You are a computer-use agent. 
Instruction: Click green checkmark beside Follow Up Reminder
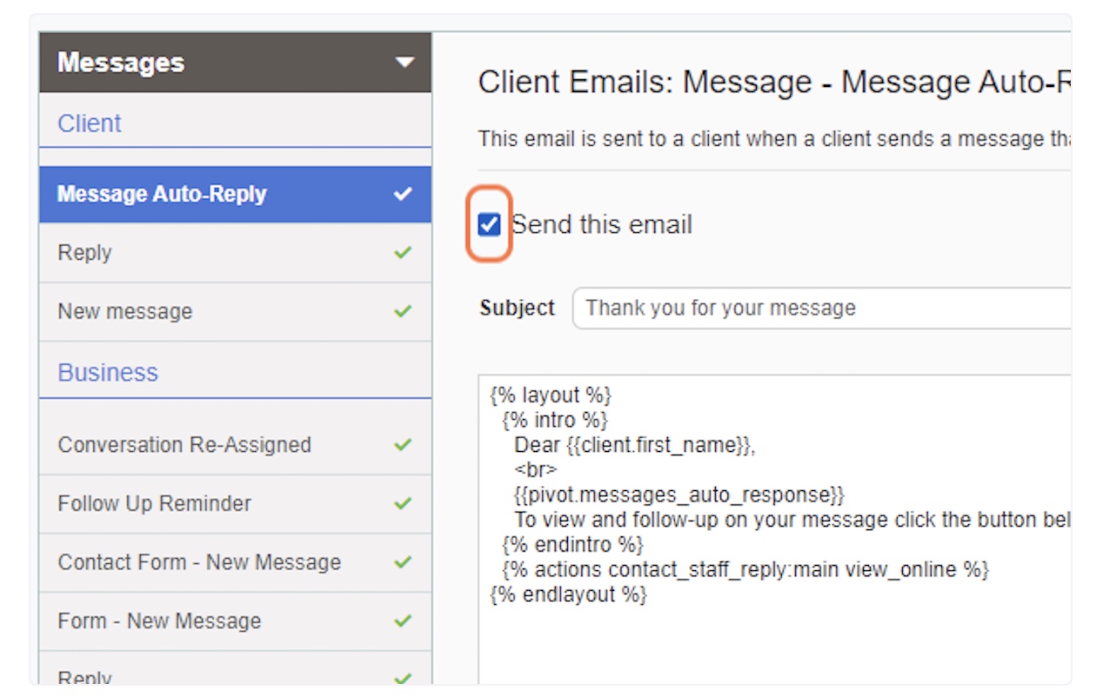point(402,503)
